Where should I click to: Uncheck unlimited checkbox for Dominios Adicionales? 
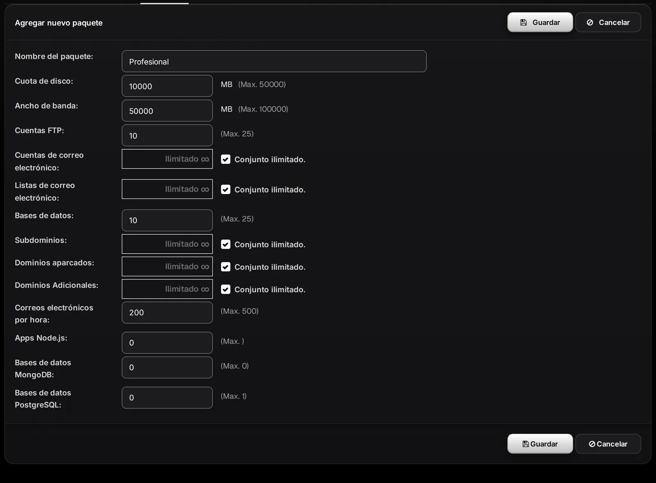tap(225, 289)
